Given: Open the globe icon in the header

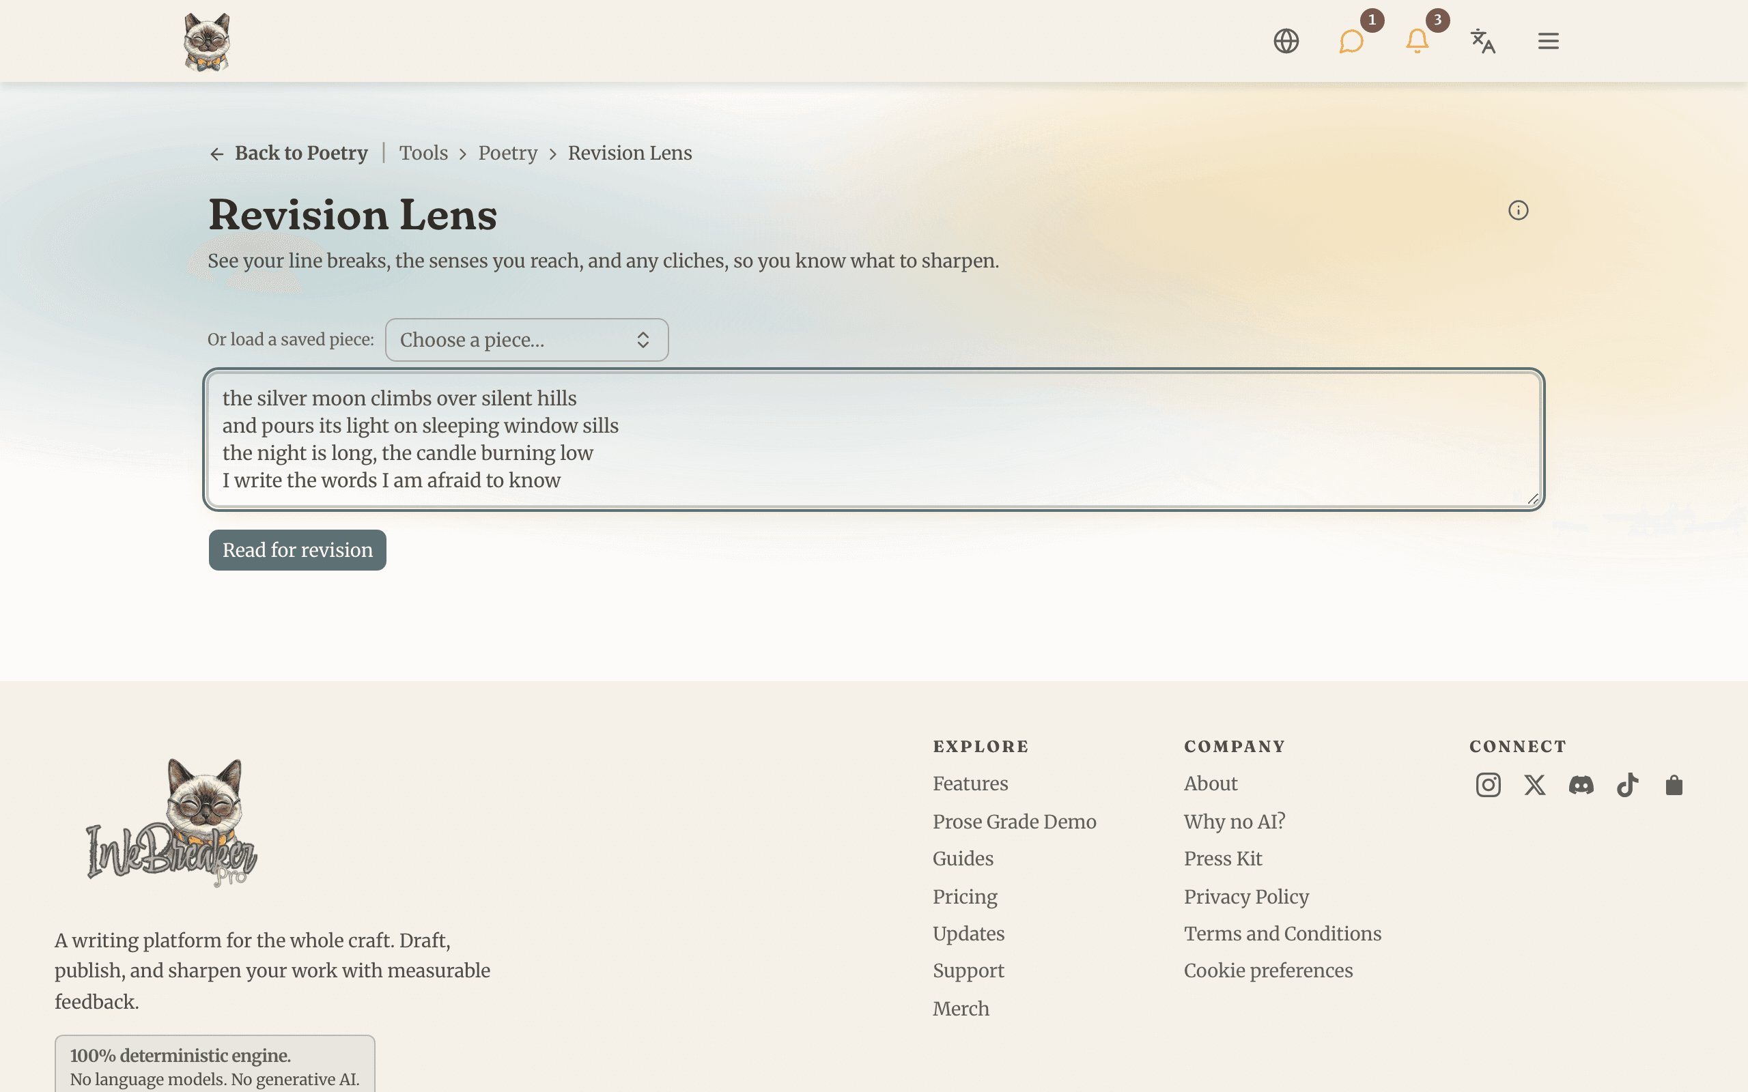Looking at the screenshot, I should (x=1286, y=41).
